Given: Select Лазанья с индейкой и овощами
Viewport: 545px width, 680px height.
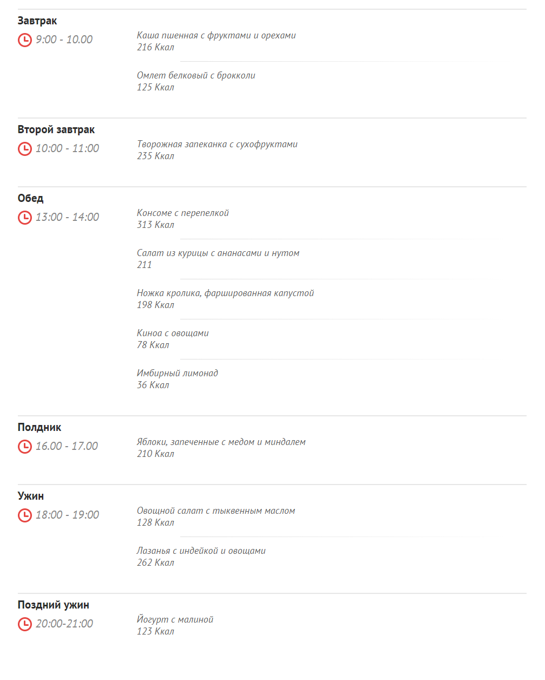Looking at the screenshot, I should [x=201, y=551].
